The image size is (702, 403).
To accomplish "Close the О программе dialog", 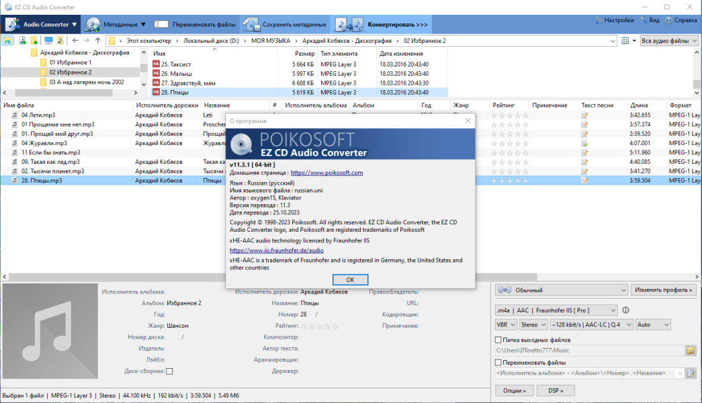I will pos(468,120).
